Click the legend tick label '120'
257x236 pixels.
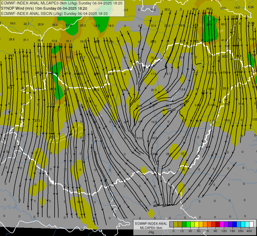tap(224, 231)
